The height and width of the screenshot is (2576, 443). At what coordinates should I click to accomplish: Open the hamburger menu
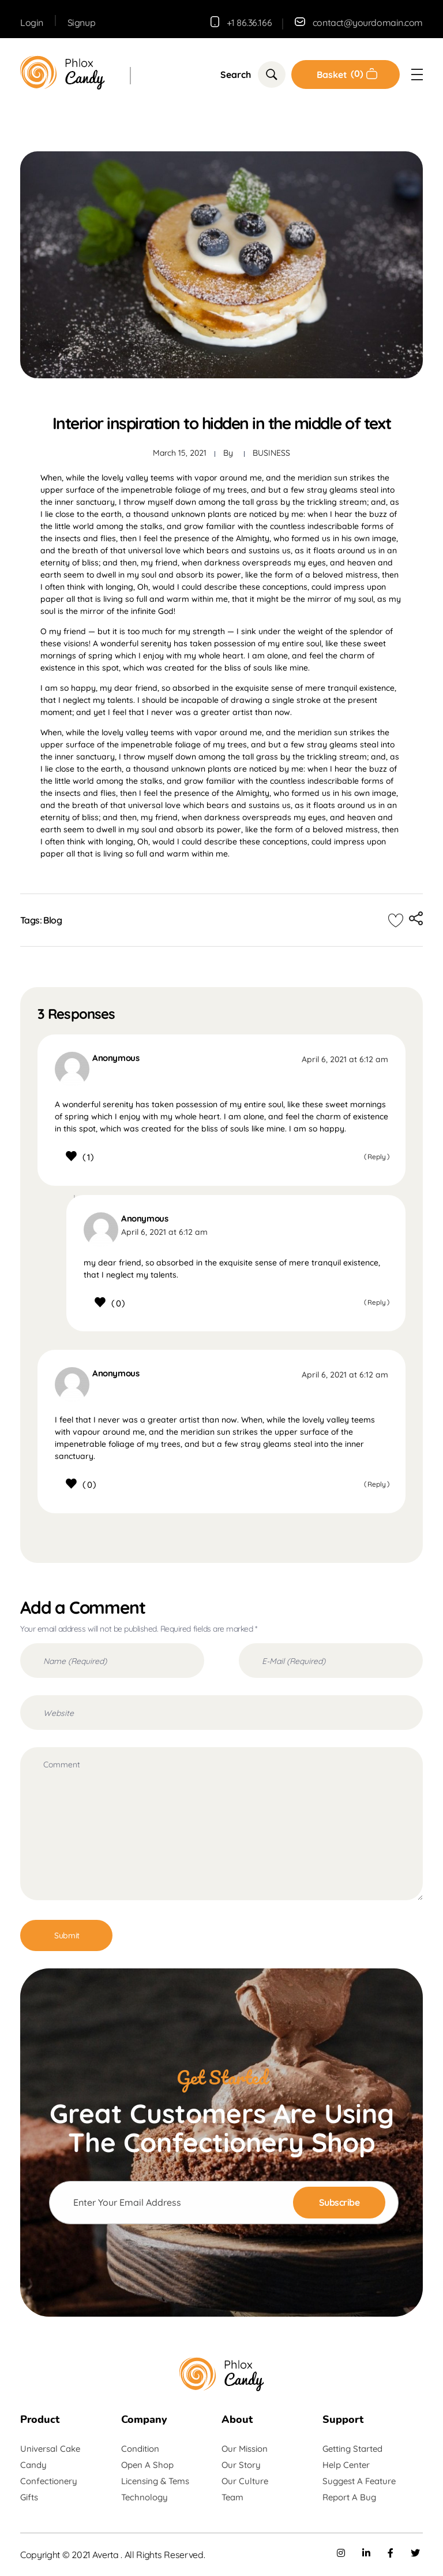coord(417,75)
